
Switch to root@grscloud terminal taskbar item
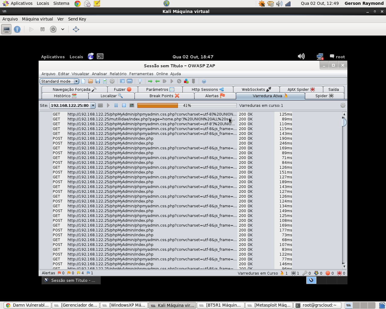pyautogui.click(x=317, y=305)
